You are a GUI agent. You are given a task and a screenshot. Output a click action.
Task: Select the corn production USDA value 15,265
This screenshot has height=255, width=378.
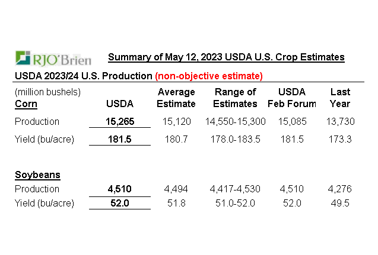119,121
